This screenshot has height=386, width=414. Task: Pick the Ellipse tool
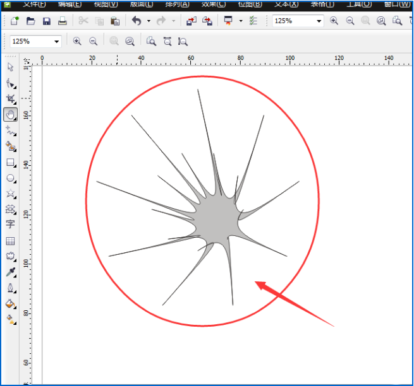tap(10, 178)
